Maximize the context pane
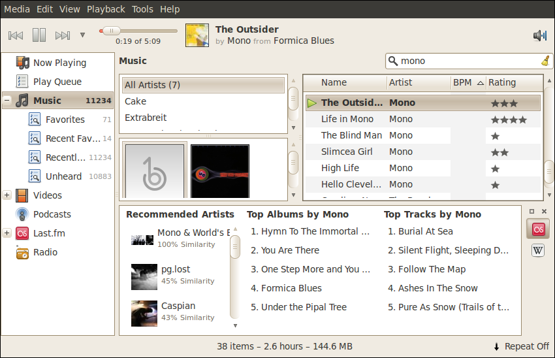 click(531, 212)
